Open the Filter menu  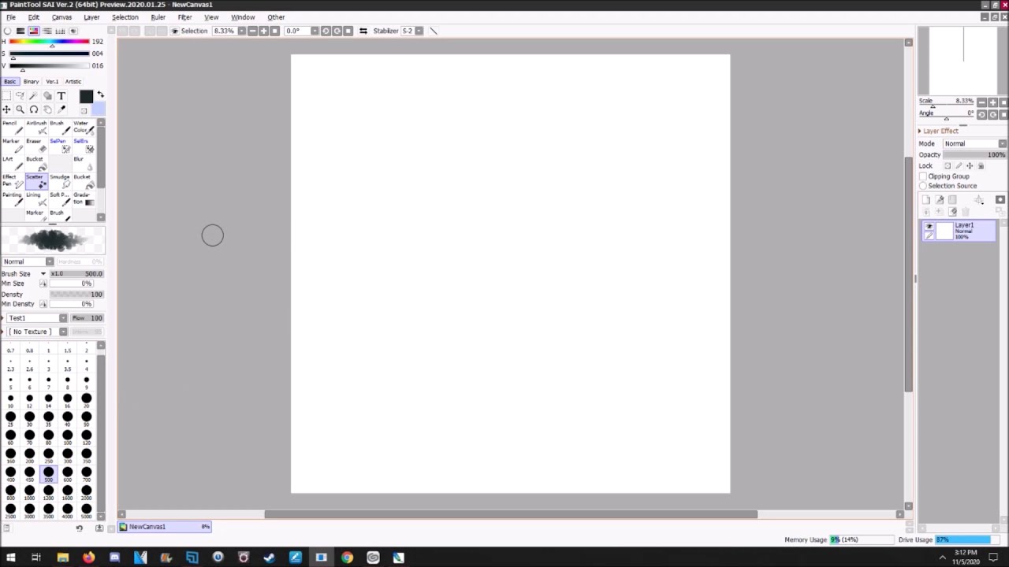click(184, 17)
